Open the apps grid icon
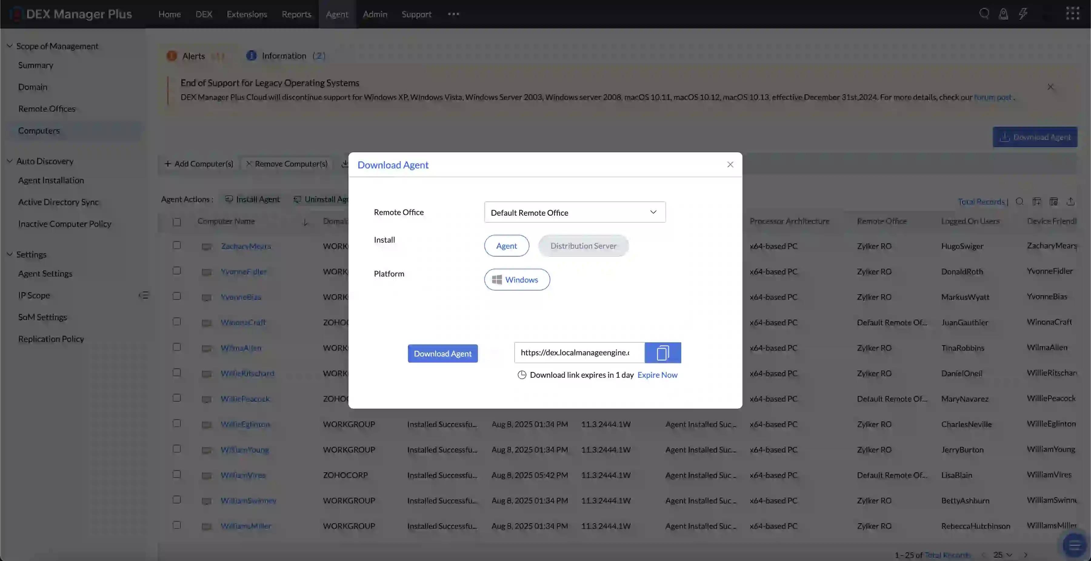Viewport: 1091px width, 561px height. click(1073, 14)
